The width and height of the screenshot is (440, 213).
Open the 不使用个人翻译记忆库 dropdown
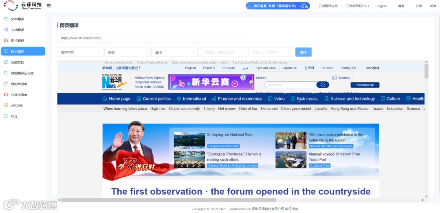[x=223, y=52]
